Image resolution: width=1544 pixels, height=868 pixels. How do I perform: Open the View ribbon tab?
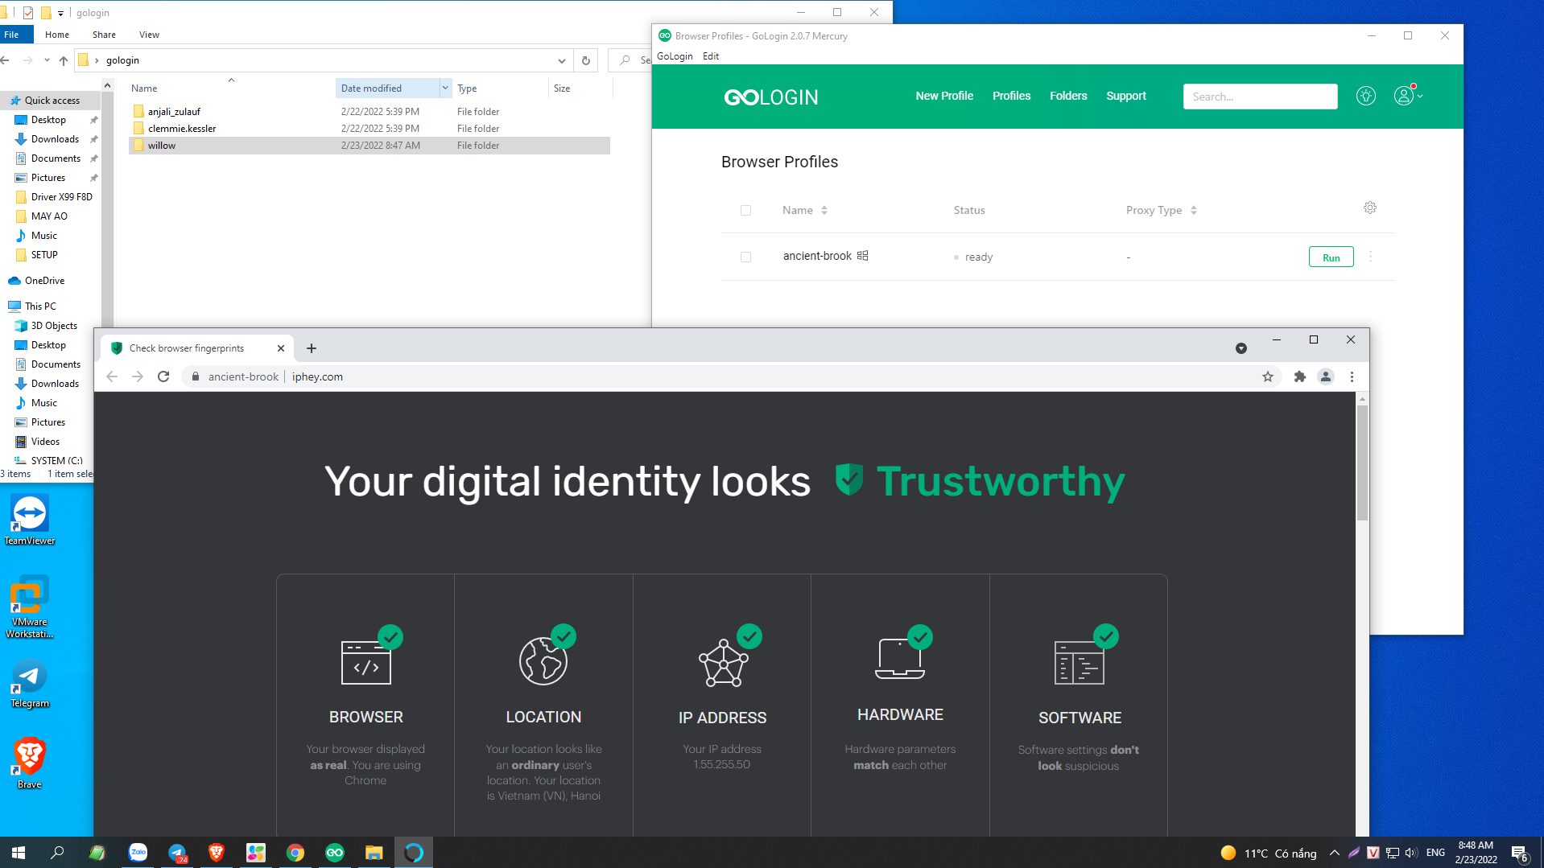tap(149, 35)
